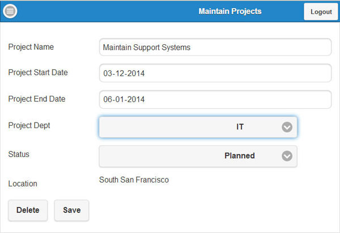The width and height of the screenshot is (340, 233).
Task: Click the Status dropdown arrow icon
Action: pyautogui.click(x=287, y=156)
